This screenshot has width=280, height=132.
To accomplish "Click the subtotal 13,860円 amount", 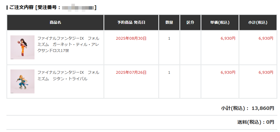I will tap(263, 108).
